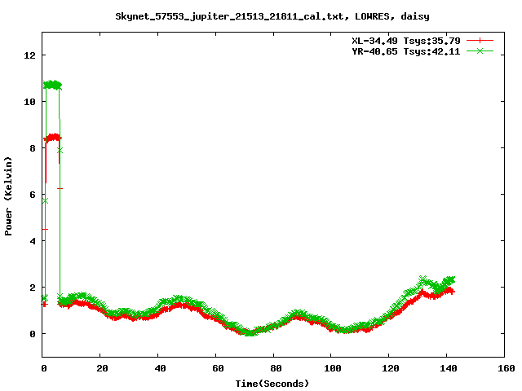
Task: Click y-axis tick label '10'
Action: (x=29, y=102)
